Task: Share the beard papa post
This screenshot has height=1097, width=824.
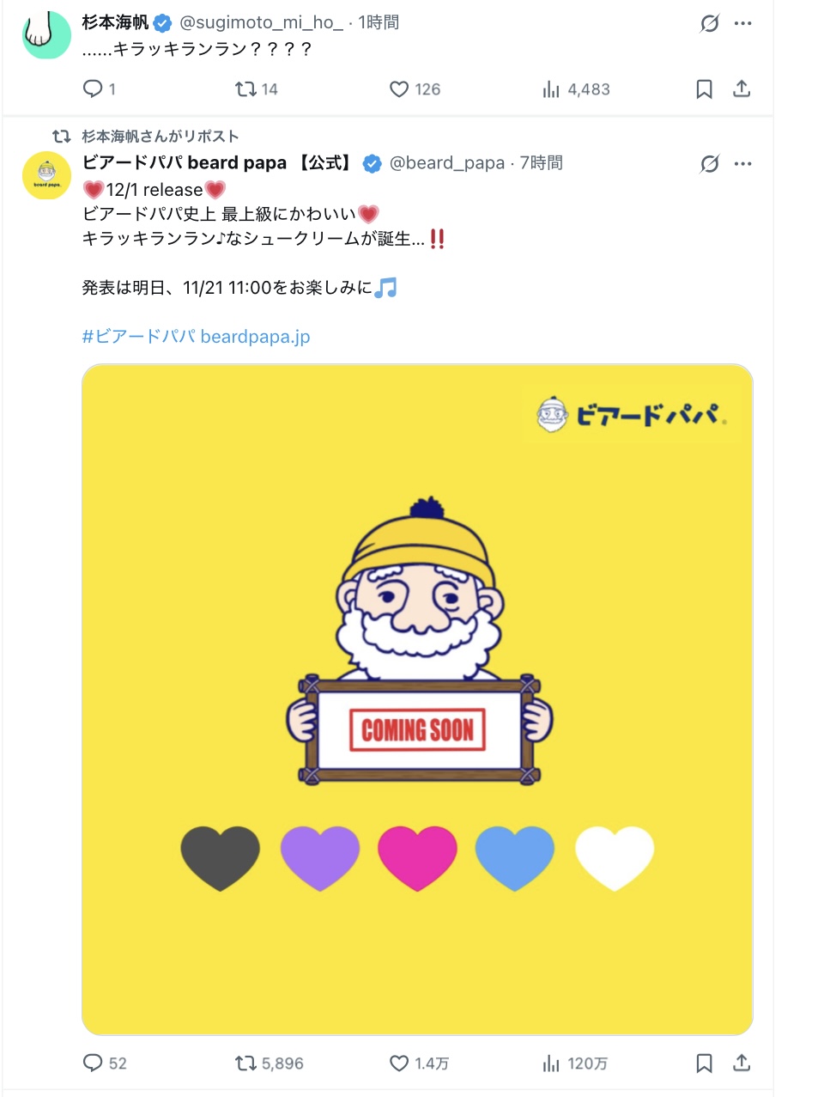Action: [x=742, y=1063]
